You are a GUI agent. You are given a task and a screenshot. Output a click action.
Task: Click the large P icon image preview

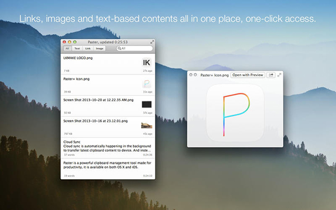click(235, 113)
